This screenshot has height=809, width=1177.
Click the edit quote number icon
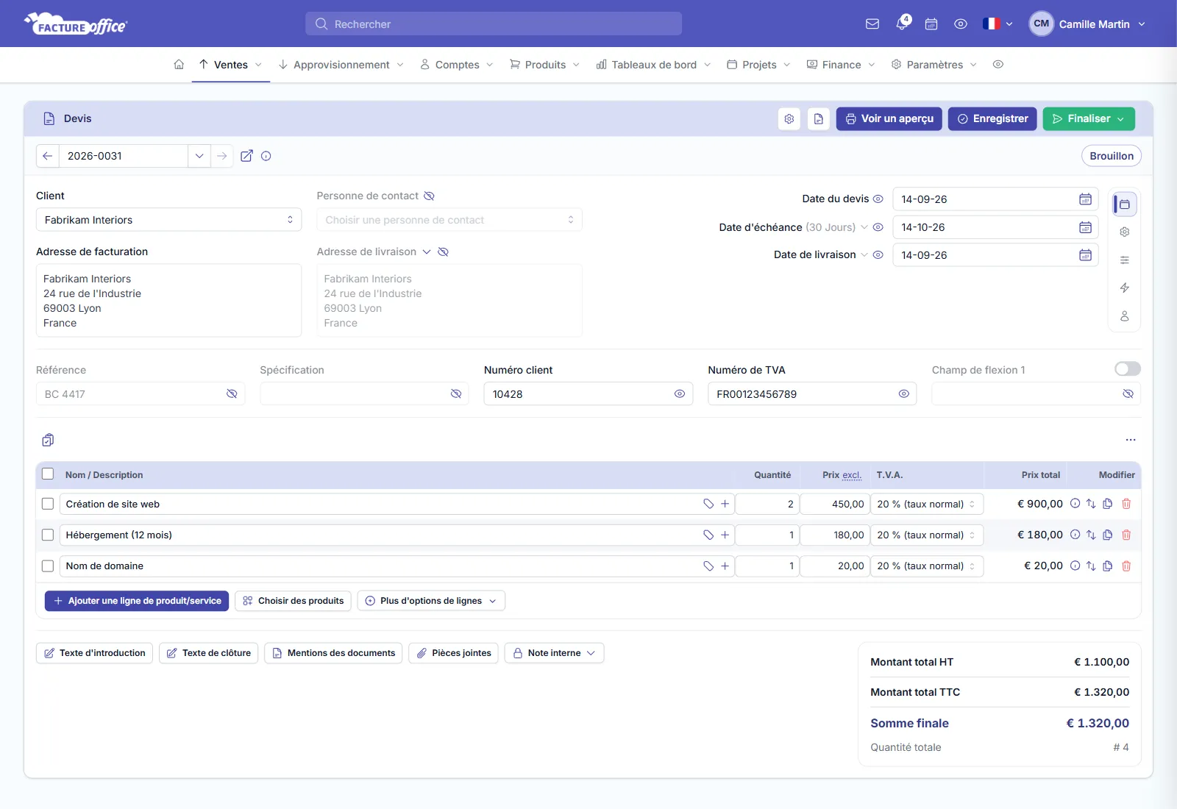[x=247, y=156]
